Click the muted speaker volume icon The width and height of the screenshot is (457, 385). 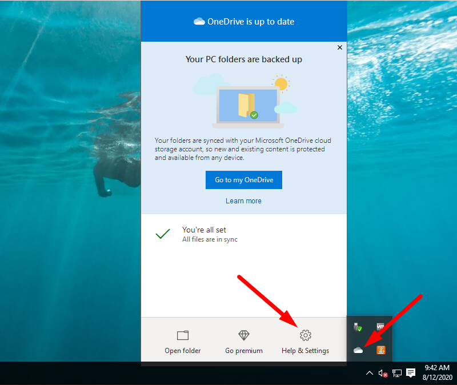coord(383,374)
